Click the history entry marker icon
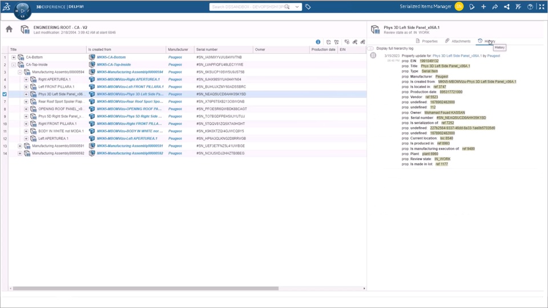548x308 pixels. tap(373, 55)
